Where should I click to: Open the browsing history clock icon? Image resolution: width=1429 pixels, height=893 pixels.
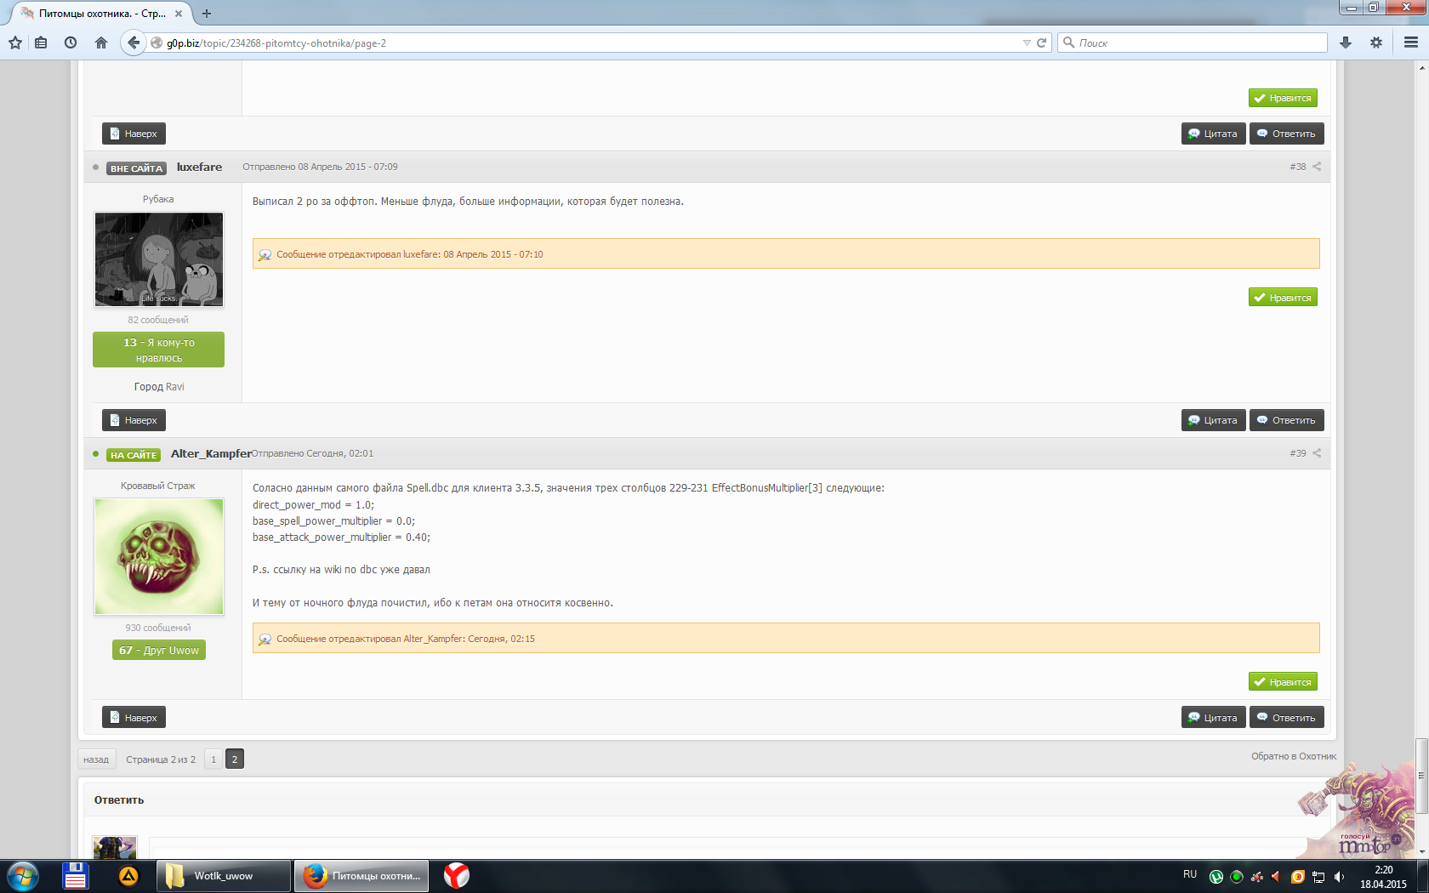(71, 43)
